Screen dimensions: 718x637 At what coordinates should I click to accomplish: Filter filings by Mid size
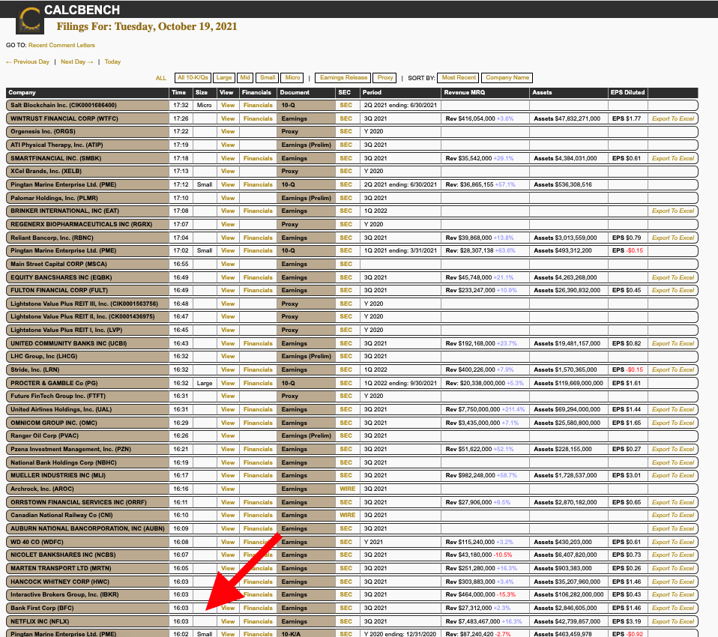245,78
